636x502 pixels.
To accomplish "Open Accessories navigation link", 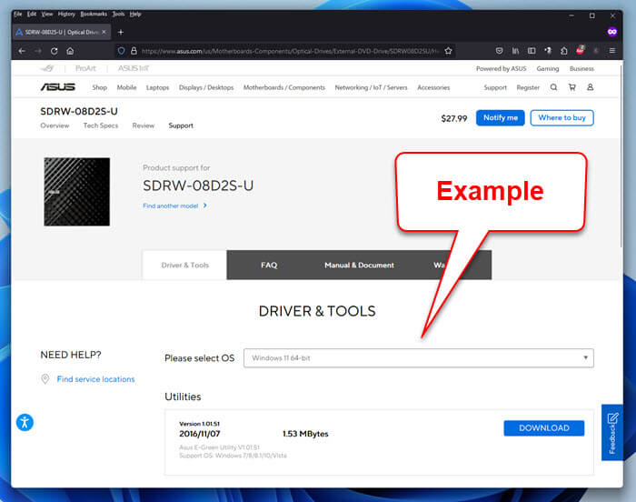I will tap(433, 87).
